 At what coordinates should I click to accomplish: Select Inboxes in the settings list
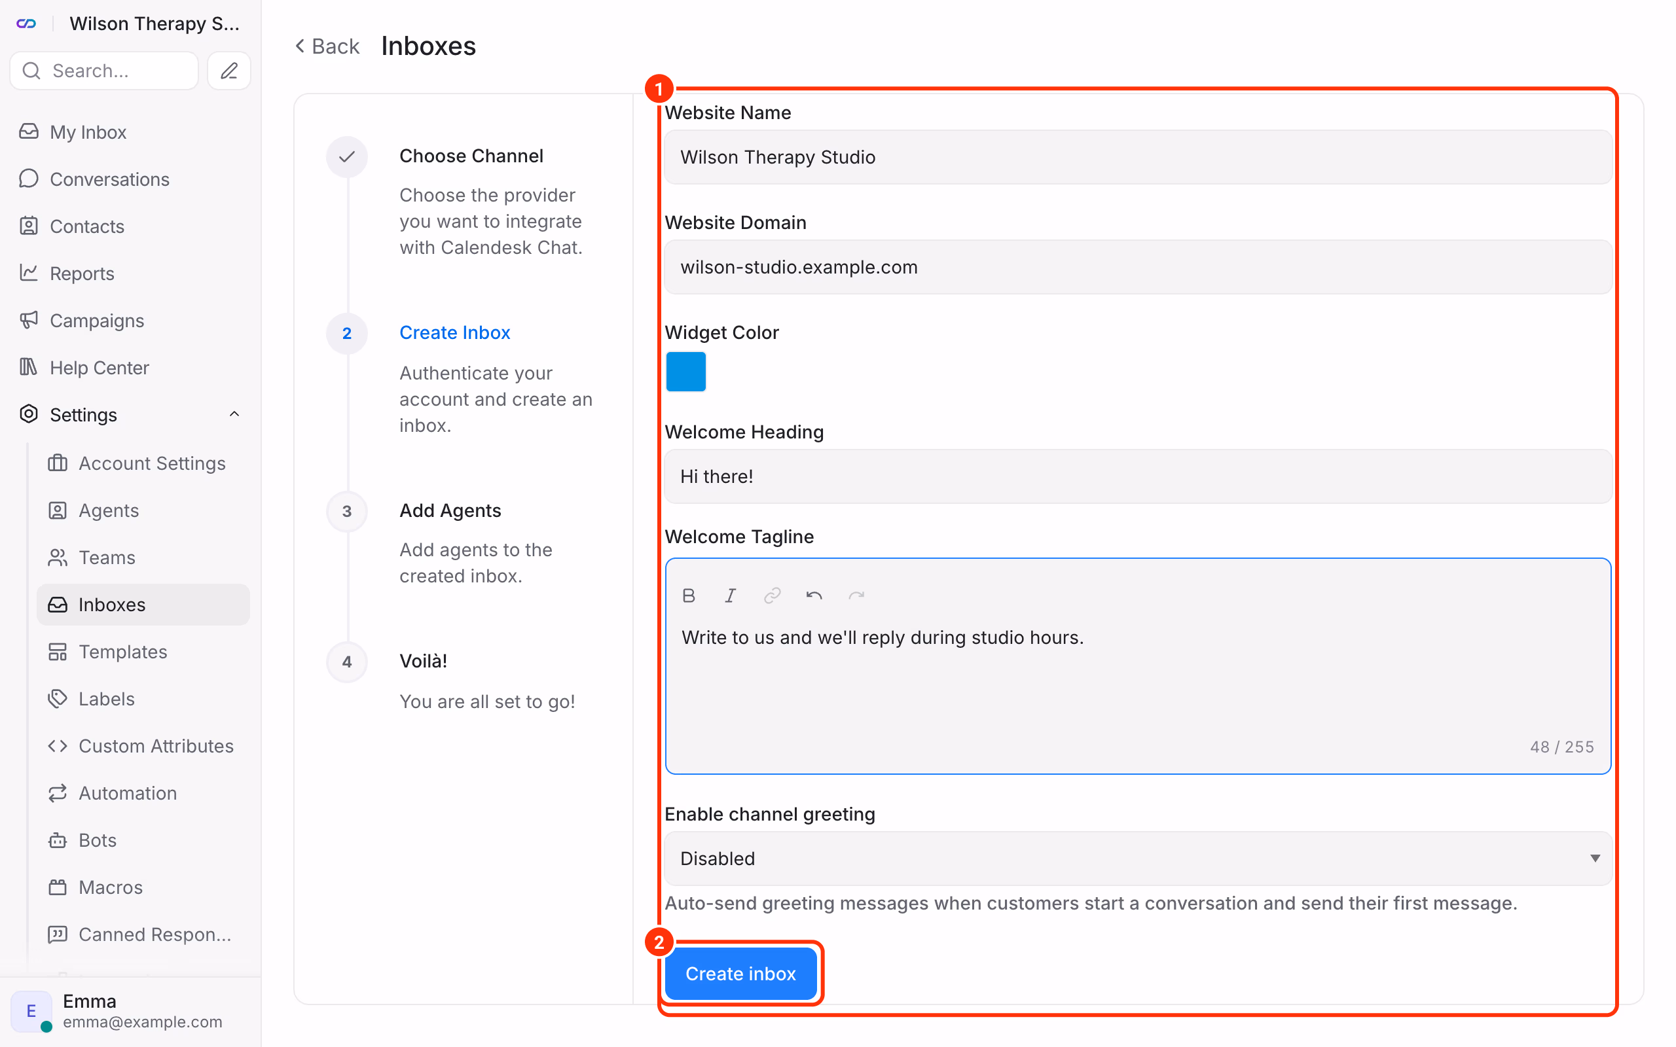[x=143, y=605]
